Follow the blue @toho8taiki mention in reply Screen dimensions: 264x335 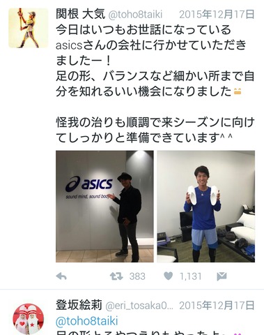(87, 321)
